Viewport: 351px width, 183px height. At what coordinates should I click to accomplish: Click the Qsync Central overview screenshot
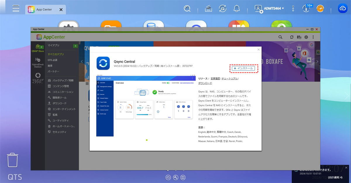[146, 106]
